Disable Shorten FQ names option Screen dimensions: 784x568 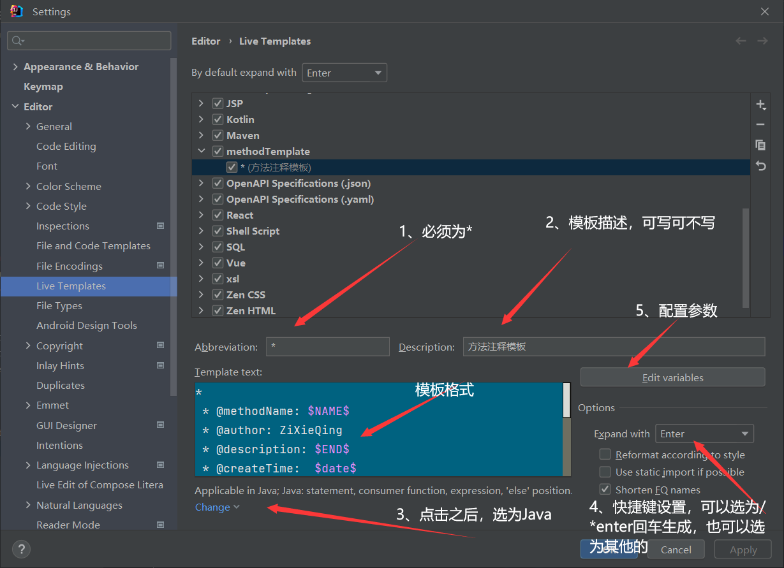coord(605,490)
